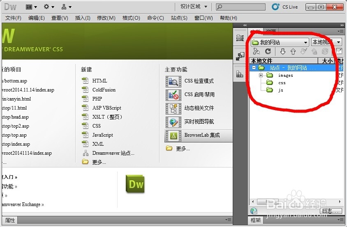The height and width of the screenshot is (227, 347).
Task: Click the 动态相关文件 feature icon
Action: pos(173,108)
